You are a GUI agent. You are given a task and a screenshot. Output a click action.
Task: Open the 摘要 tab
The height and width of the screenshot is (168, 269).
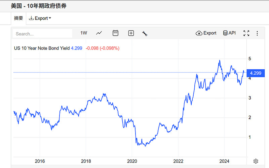tap(18, 18)
